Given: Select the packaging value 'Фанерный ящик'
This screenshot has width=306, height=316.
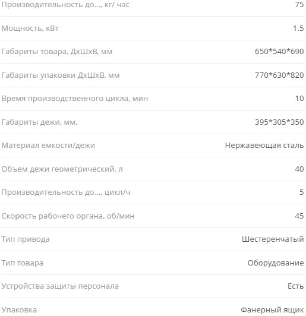Looking at the screenshot, I should pyautogui.click(x=272, y=309).
